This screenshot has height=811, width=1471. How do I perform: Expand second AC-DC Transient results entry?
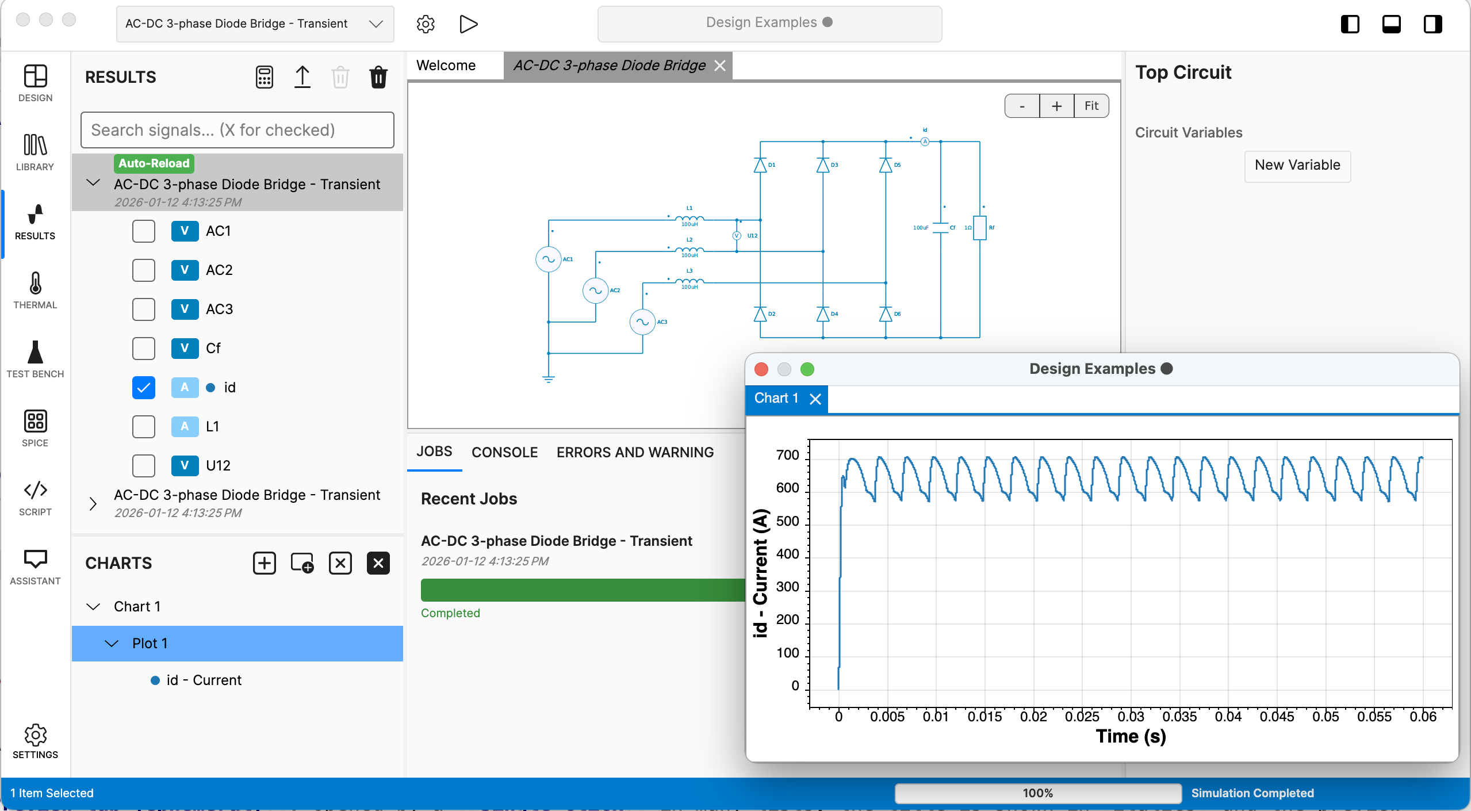click(93, 504)
